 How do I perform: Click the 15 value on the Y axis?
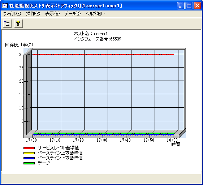pos(21,95)
